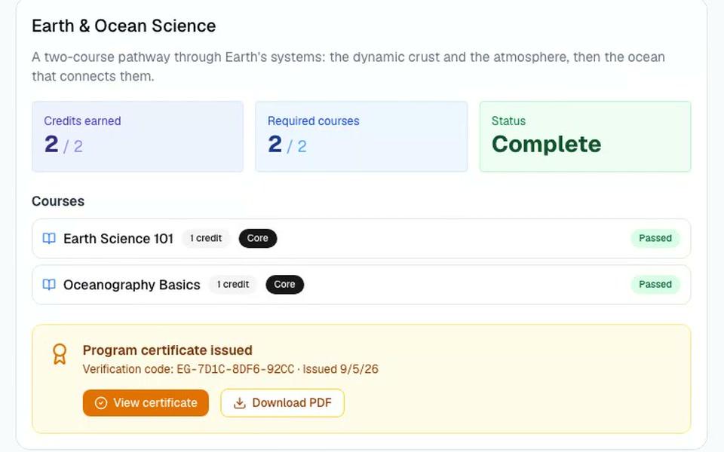The image size is (724, 452).
Task: Click the book icon beside Oceanography Basics
Action: click(x=49, y=285)
